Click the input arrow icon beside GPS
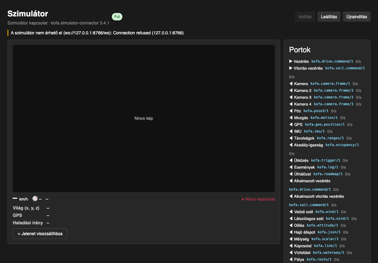The image size is (378, 263). 291,124
